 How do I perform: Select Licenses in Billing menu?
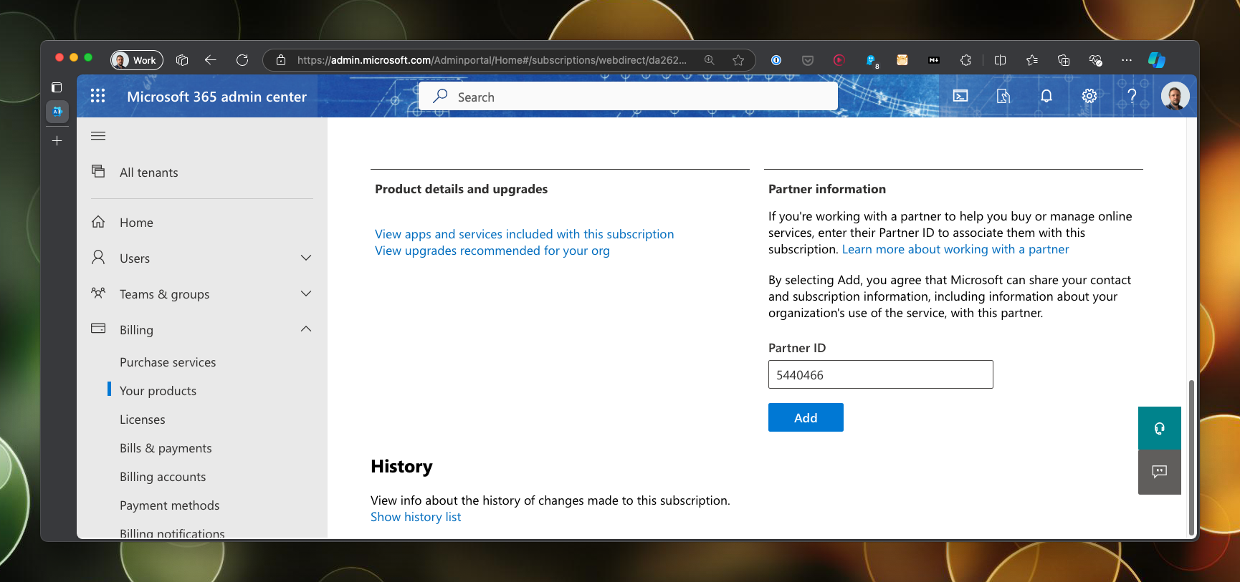pos(143,419)
